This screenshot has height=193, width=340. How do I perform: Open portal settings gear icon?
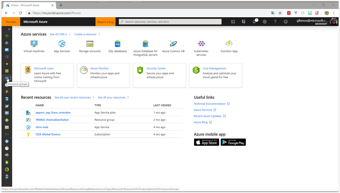265,22
